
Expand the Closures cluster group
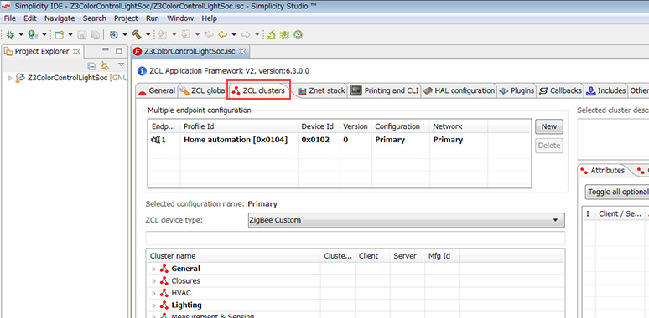(154, 281)
